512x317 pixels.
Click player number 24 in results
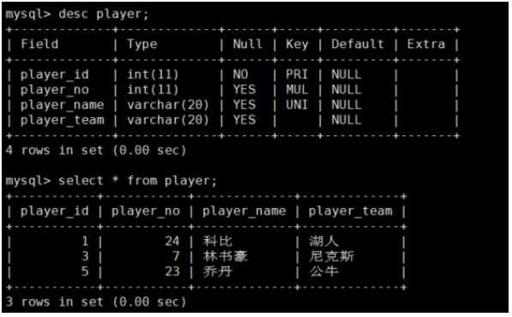pos(172,242)
